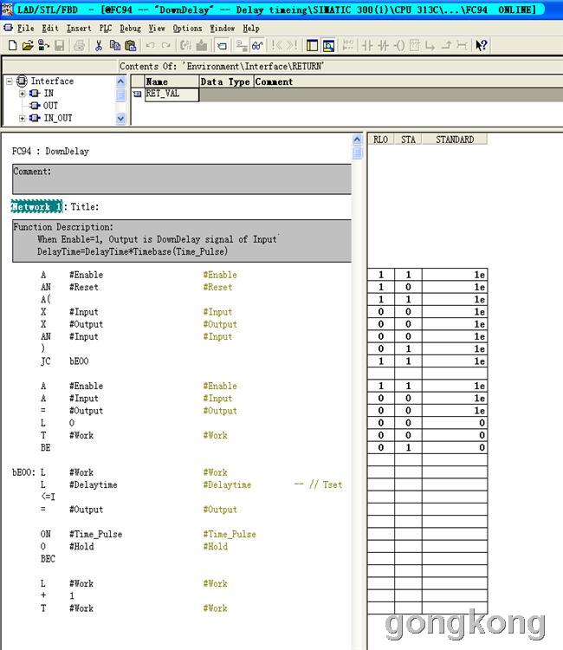This screenshot has width=563, height=650.
Task: Collapse the Interface tree node
Action: tap(10, 81)
